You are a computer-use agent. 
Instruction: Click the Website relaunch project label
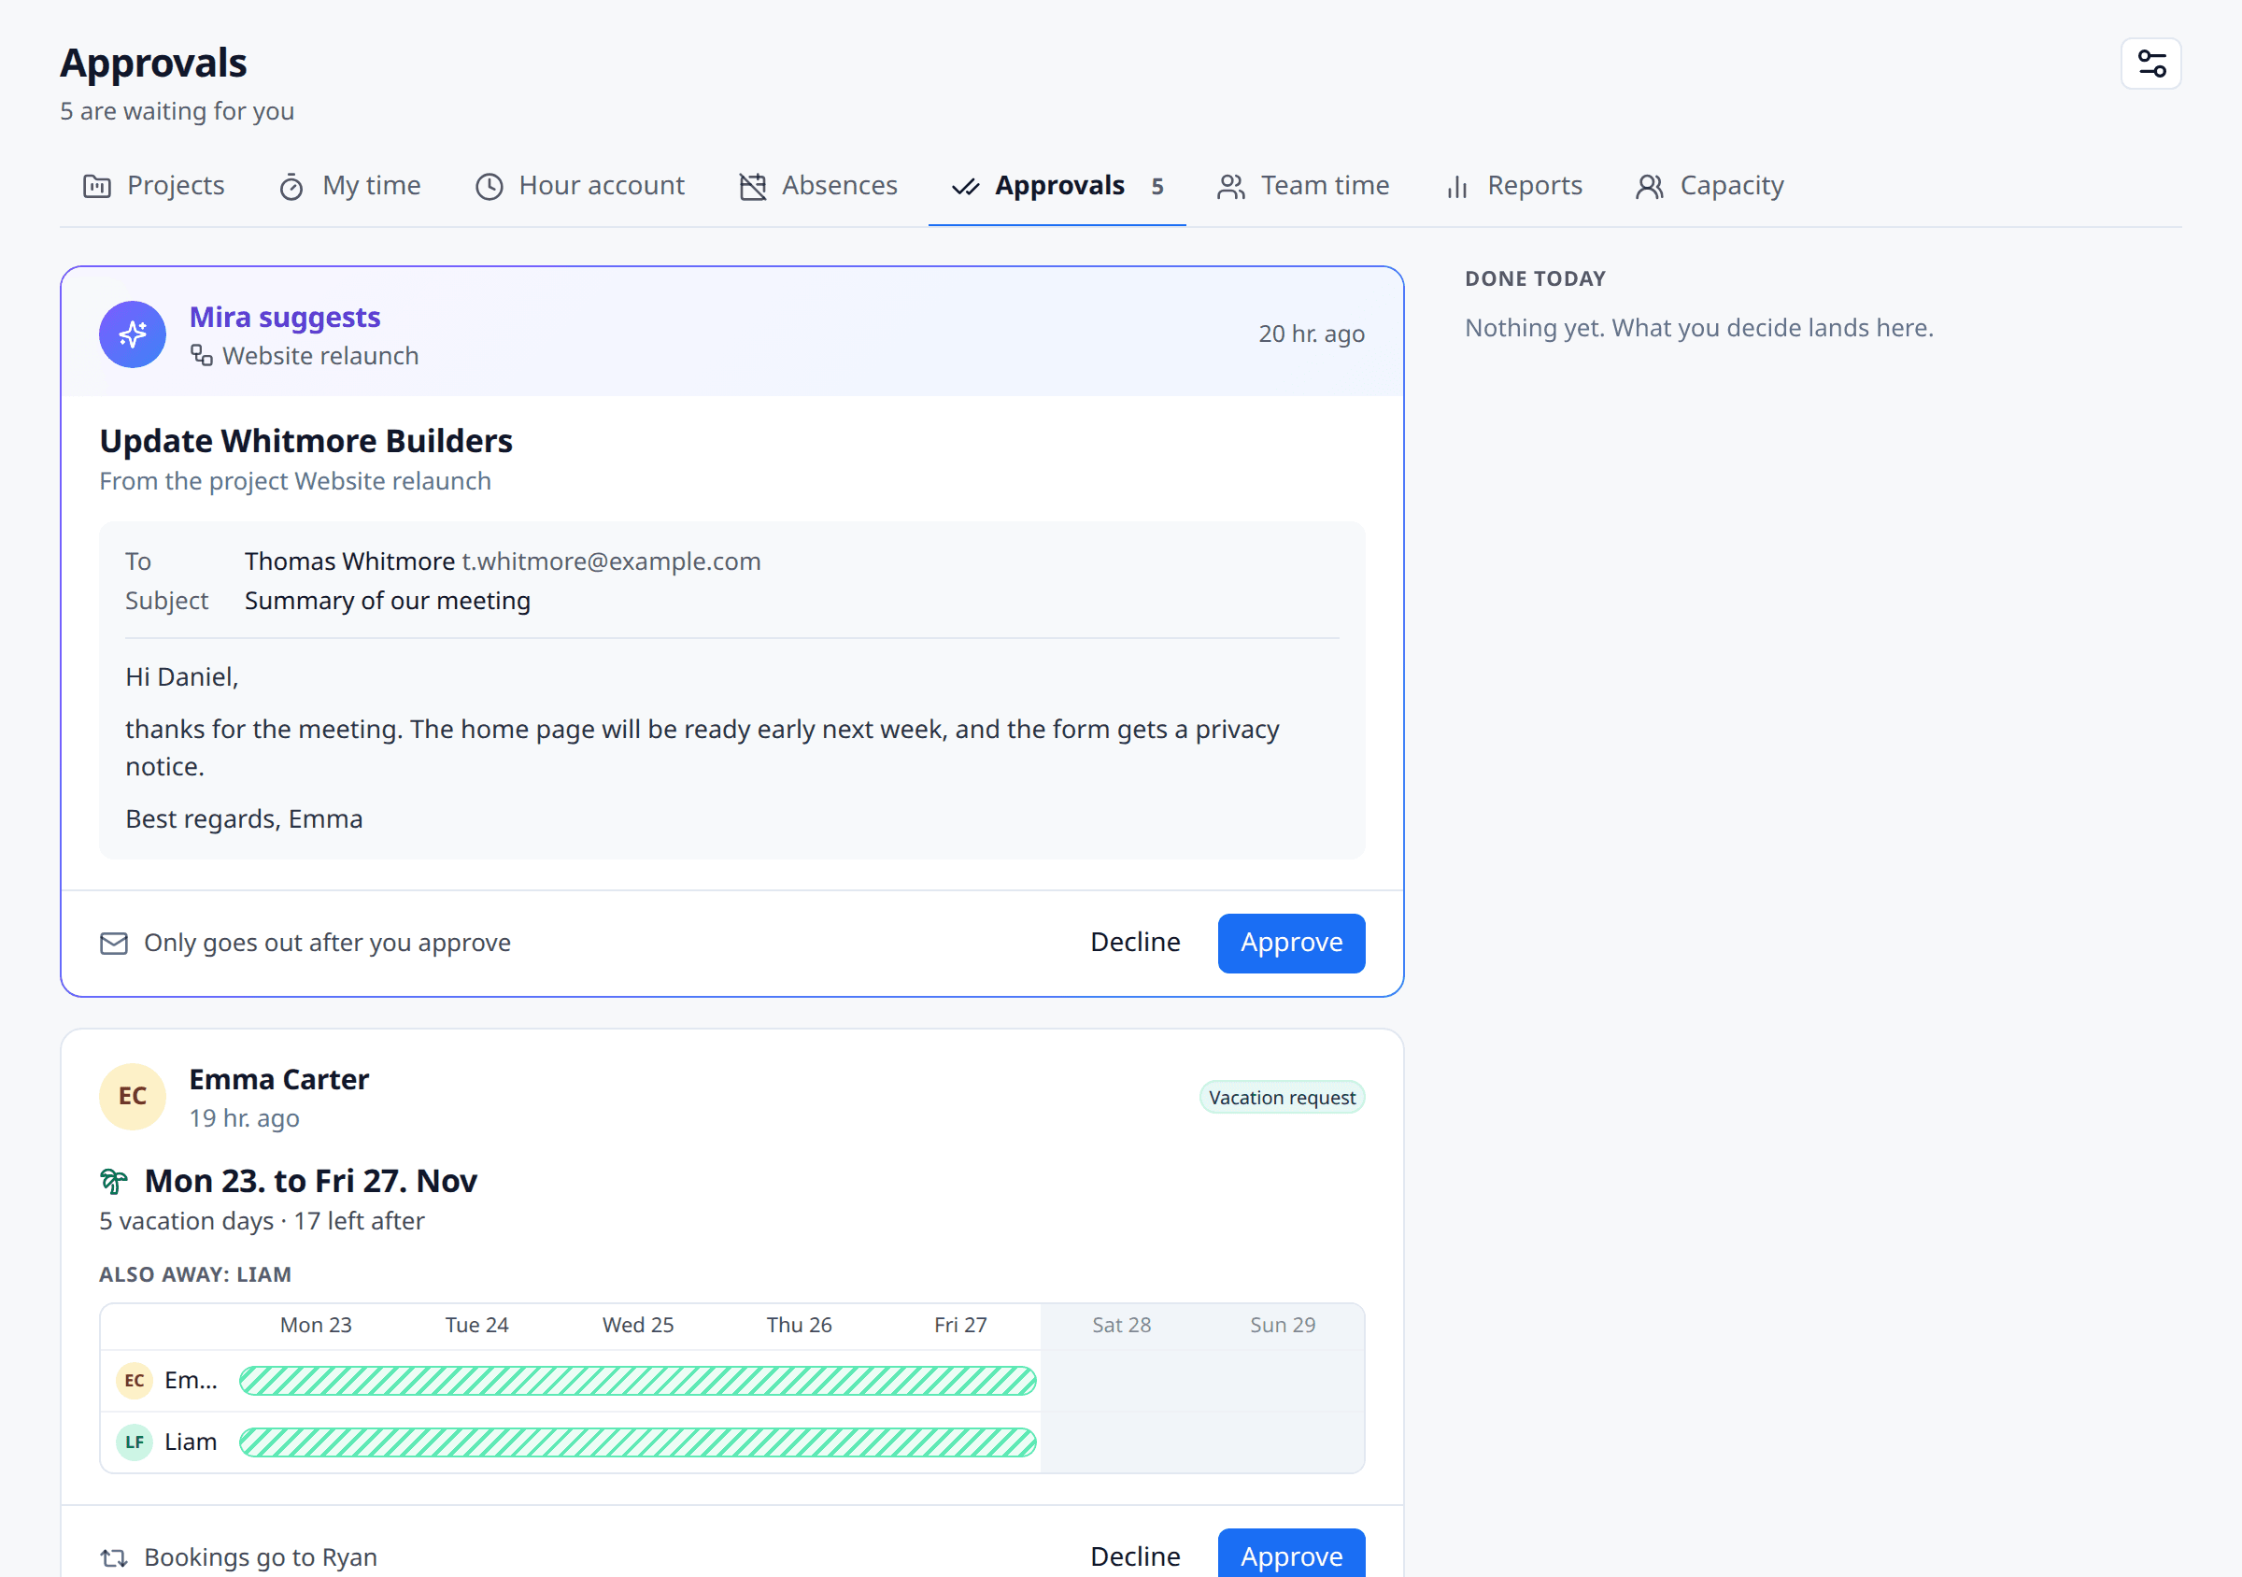[x=320, y=355]
